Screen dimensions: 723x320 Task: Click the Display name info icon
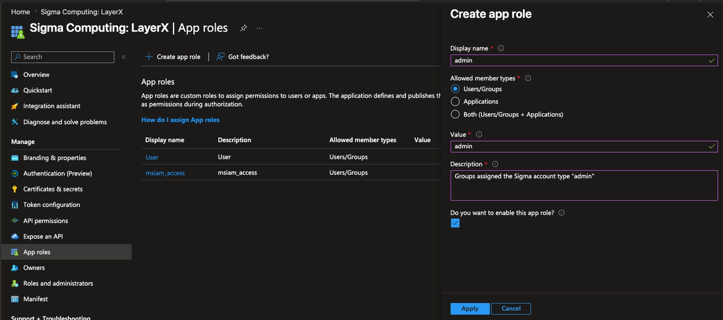click(x=501, y=48)
